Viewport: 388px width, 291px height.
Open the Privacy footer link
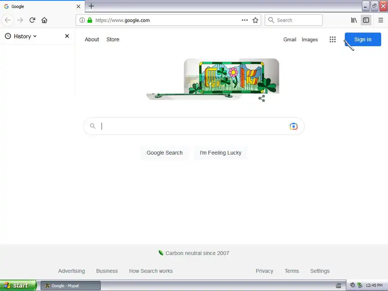coord(264,271)
